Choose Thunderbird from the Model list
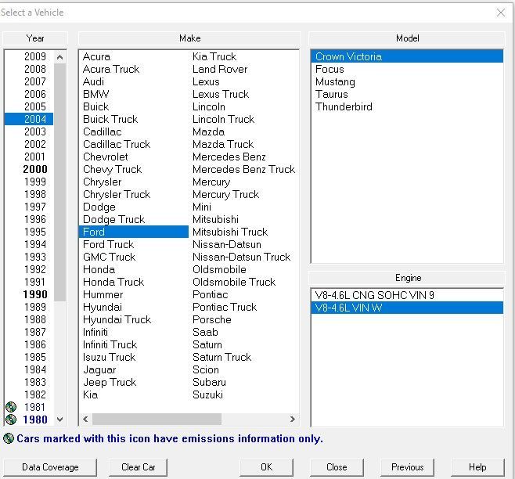 tap(344, 106)
